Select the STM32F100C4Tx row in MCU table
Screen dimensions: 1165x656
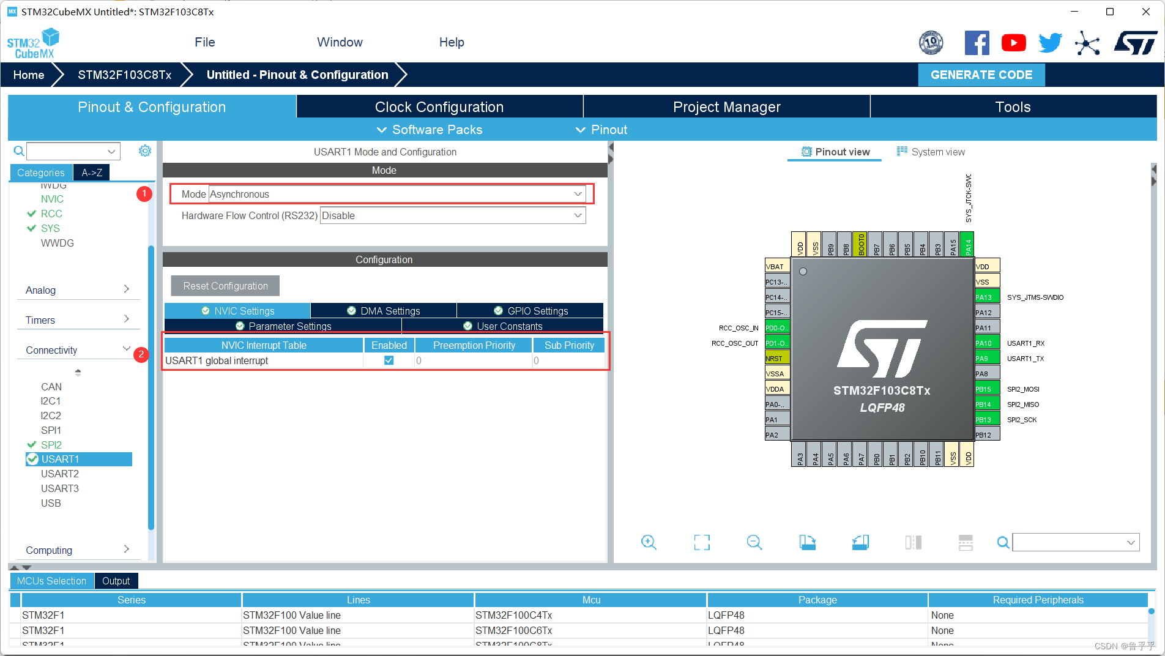[x=578, y=615]
